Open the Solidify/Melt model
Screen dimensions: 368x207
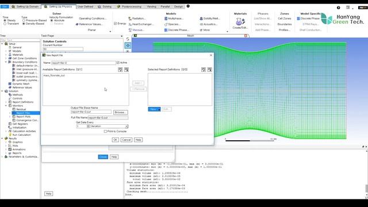point(209,18)
